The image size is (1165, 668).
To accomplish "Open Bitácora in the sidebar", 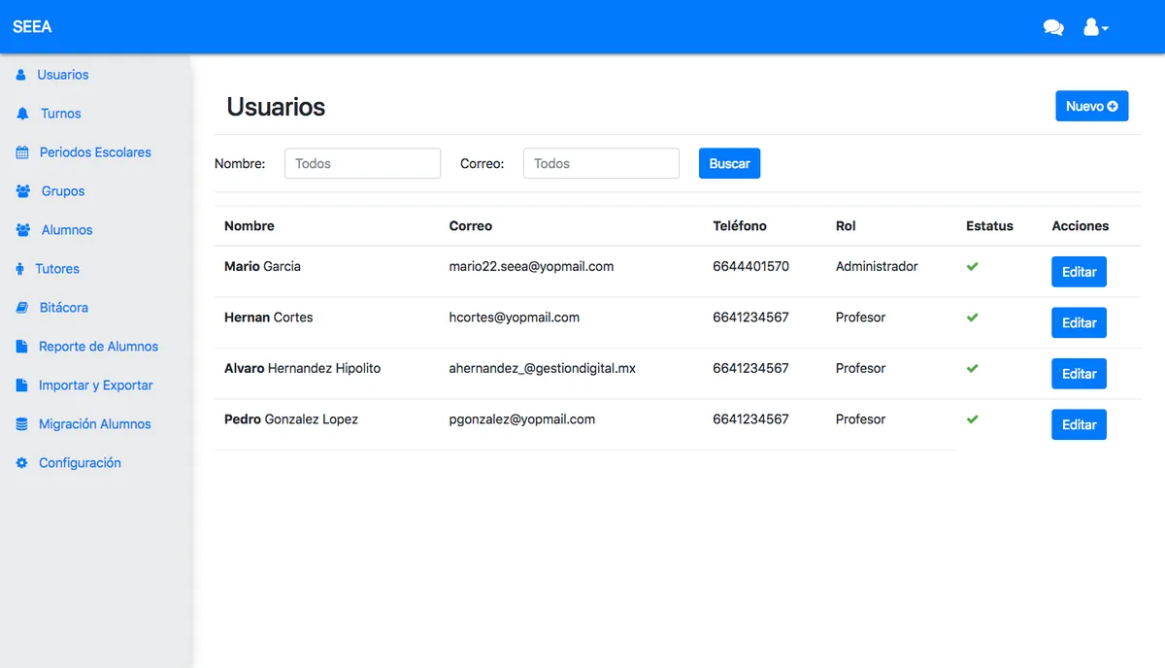I will click(64, 308).
